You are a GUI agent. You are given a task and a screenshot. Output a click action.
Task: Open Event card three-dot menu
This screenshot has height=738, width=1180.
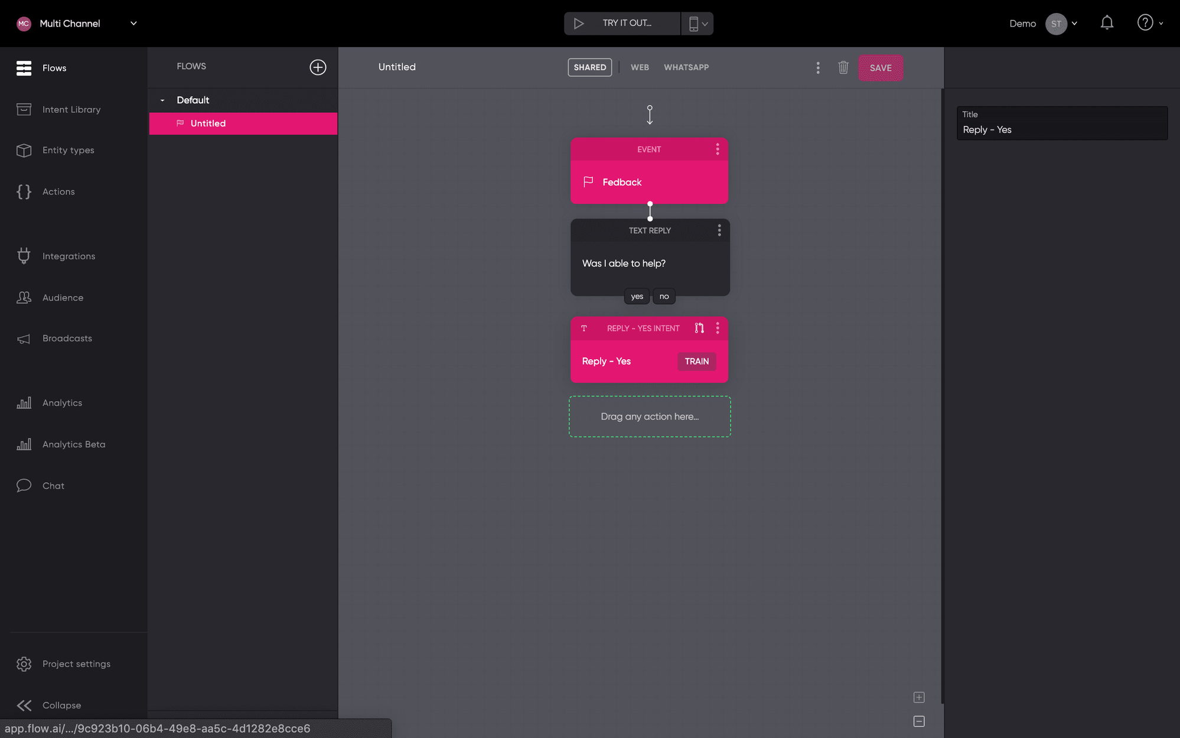718,149
